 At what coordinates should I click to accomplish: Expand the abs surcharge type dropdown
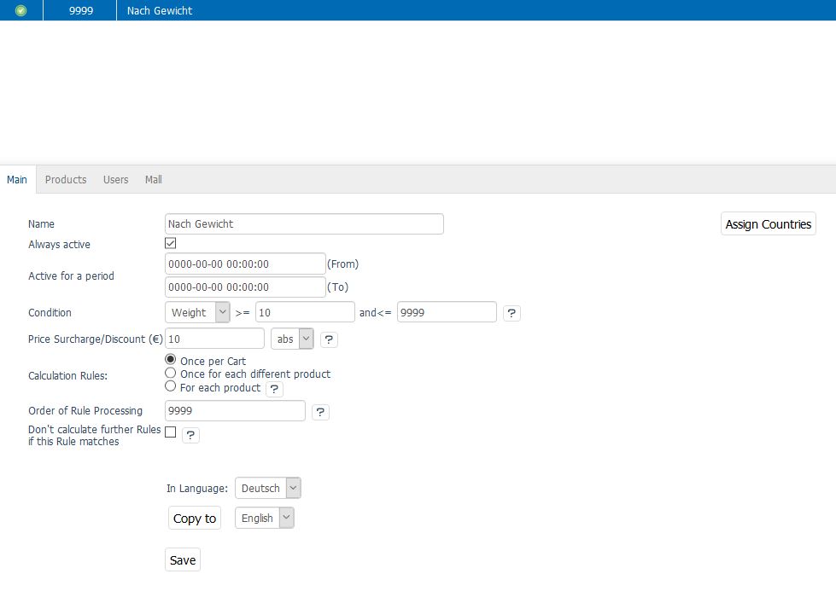(x=292, y=339)
